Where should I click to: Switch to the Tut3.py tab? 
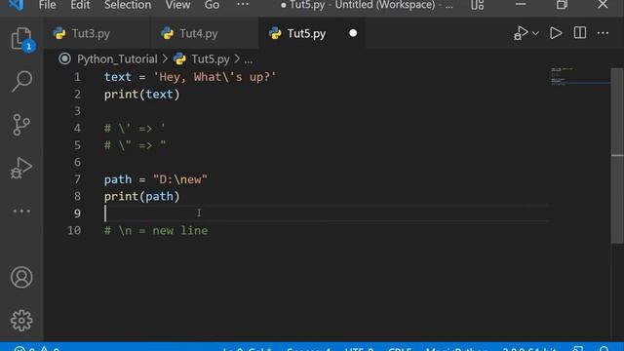91,33
